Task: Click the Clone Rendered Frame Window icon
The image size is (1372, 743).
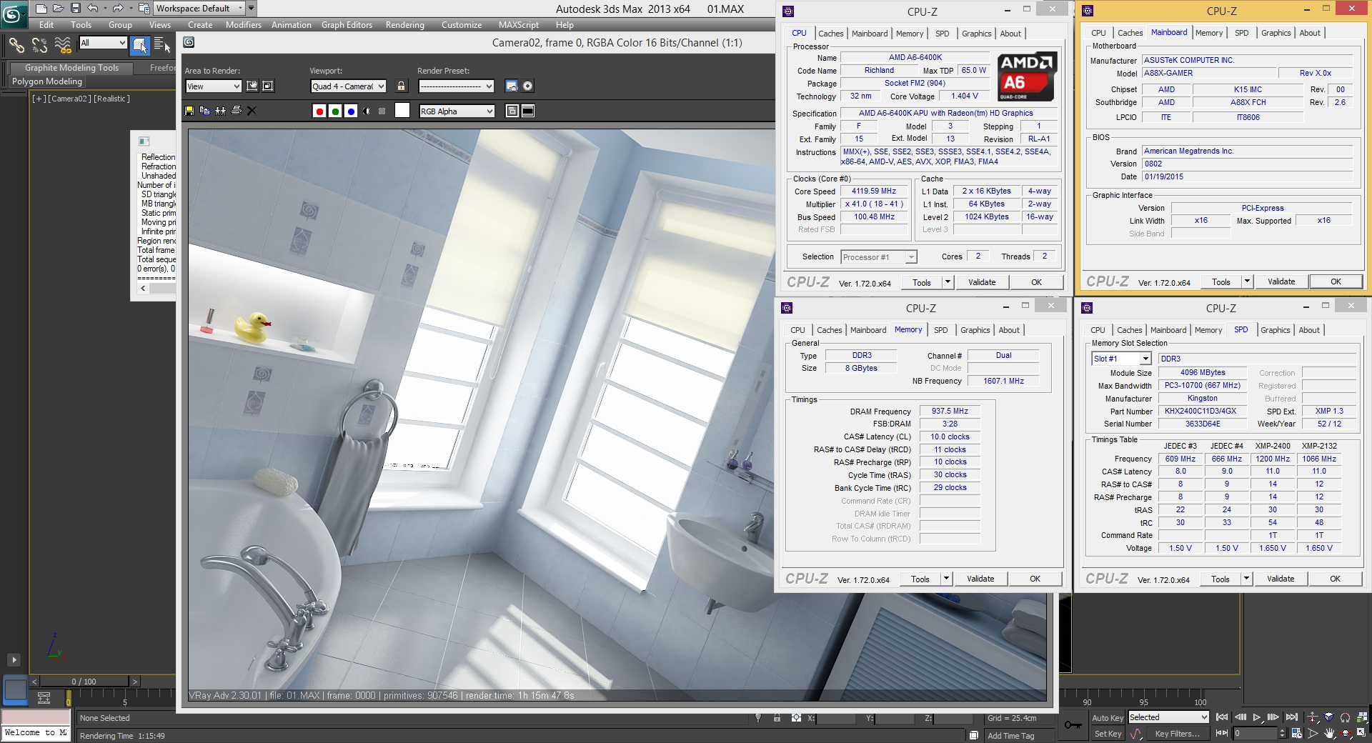Action: pos(221,111)
